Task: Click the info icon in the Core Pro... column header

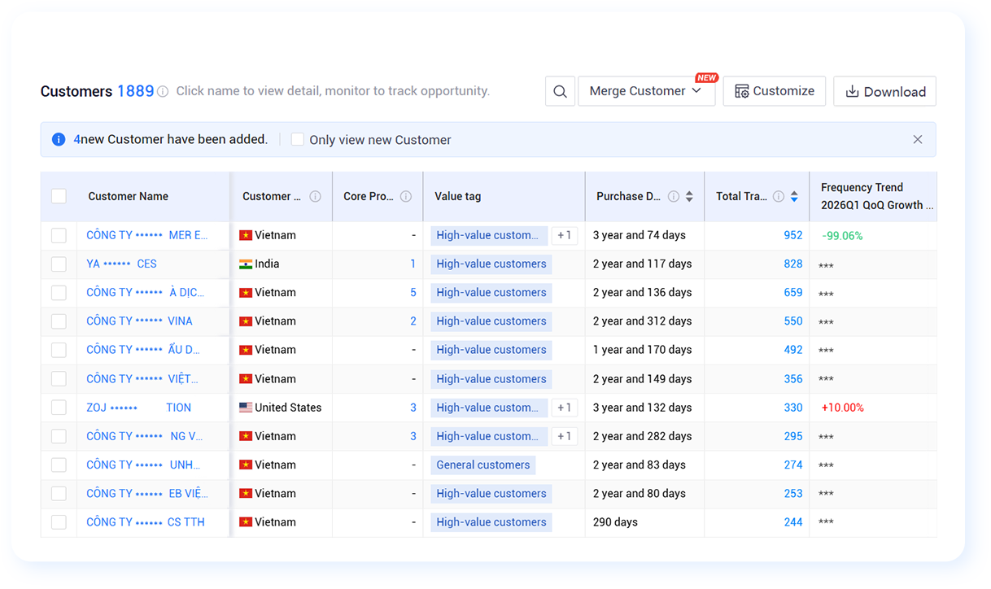Action: pyautogui.click(x=406, y=196)
